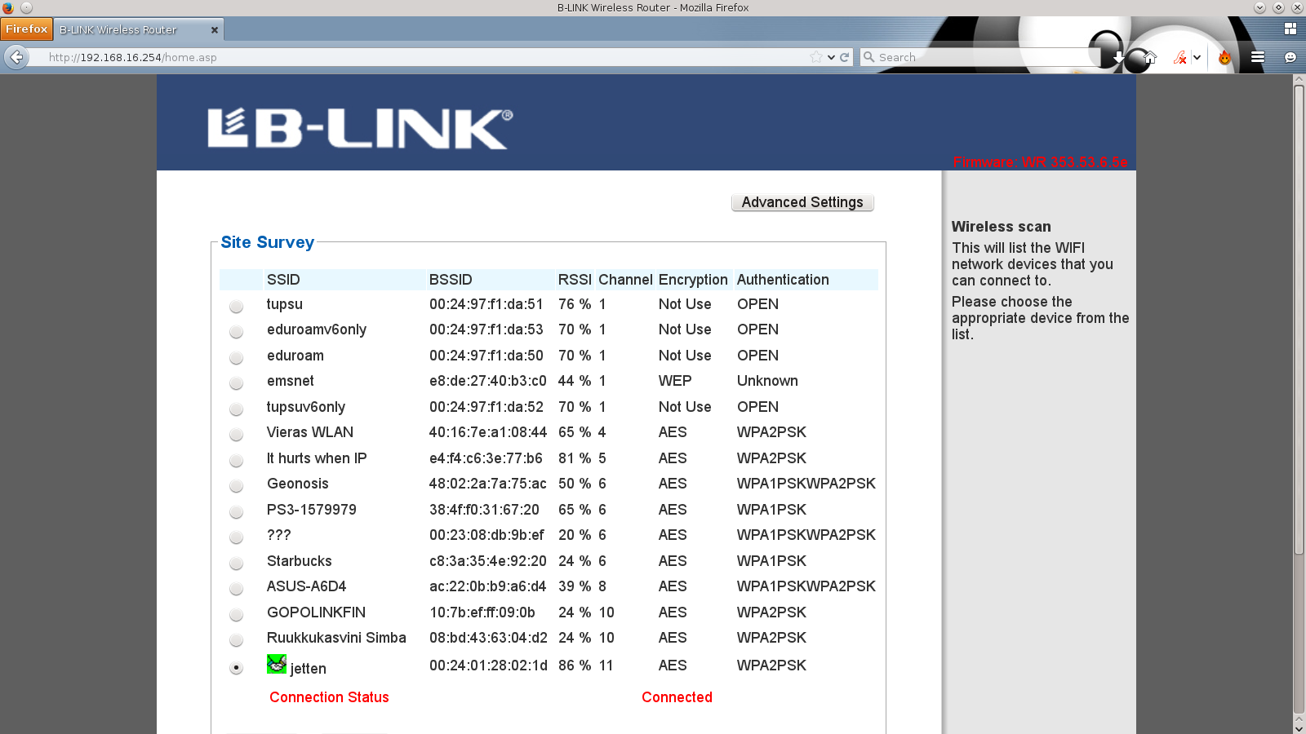This screenshot has height=734, width=1306.
Task: Click the SSID column header
Action: tap(283, 280)
